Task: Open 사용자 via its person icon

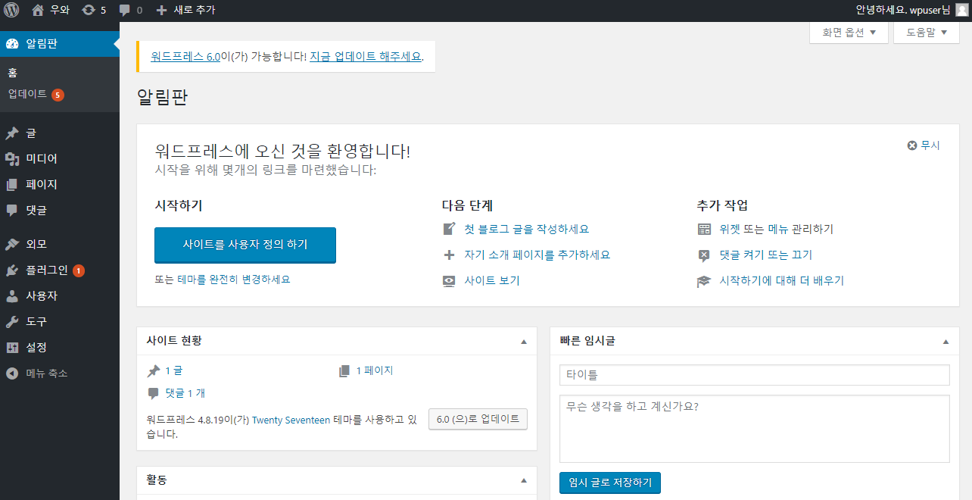Action: [12, 296]
